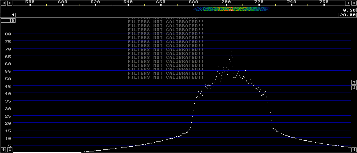357x153 pixels.
Task: Click the down arrow below 5 dB label
Action: click(10, 149)
